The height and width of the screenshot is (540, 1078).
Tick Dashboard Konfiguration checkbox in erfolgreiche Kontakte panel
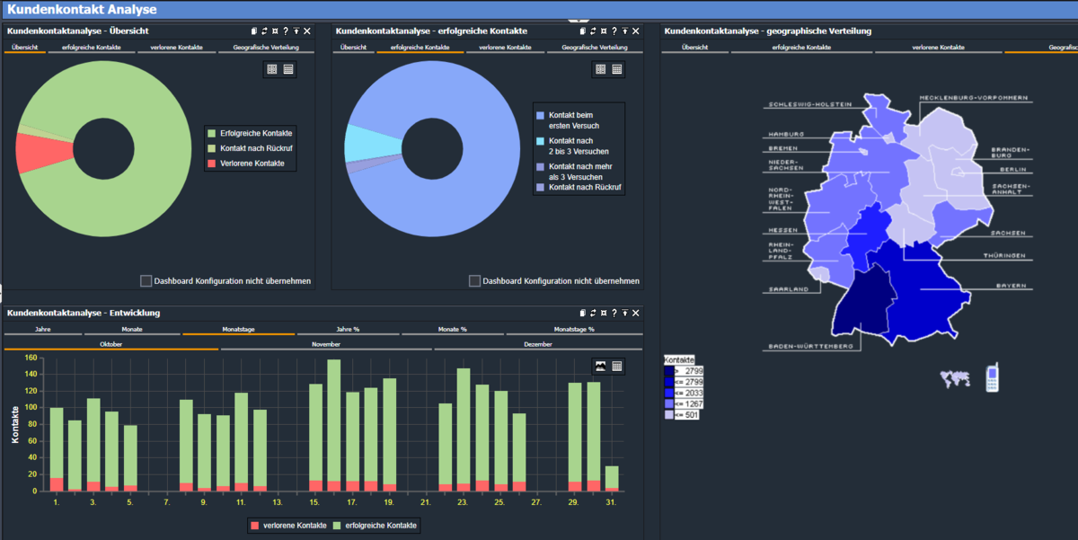point(475,281)
